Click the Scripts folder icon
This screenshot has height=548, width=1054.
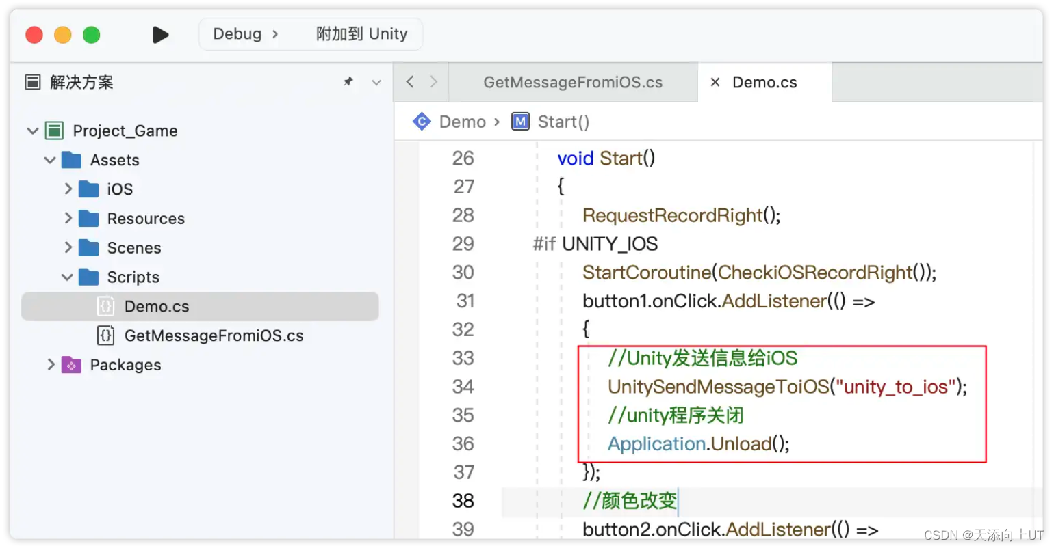tap(88, 277)
